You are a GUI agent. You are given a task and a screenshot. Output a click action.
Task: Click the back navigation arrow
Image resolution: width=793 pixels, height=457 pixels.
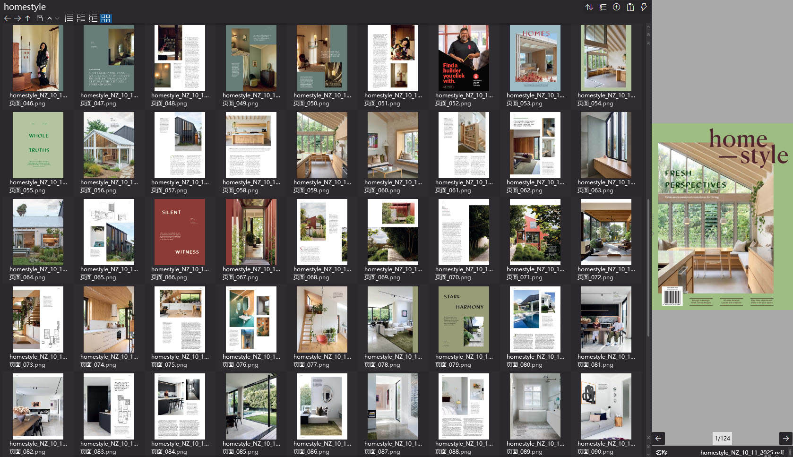(7, 18)
